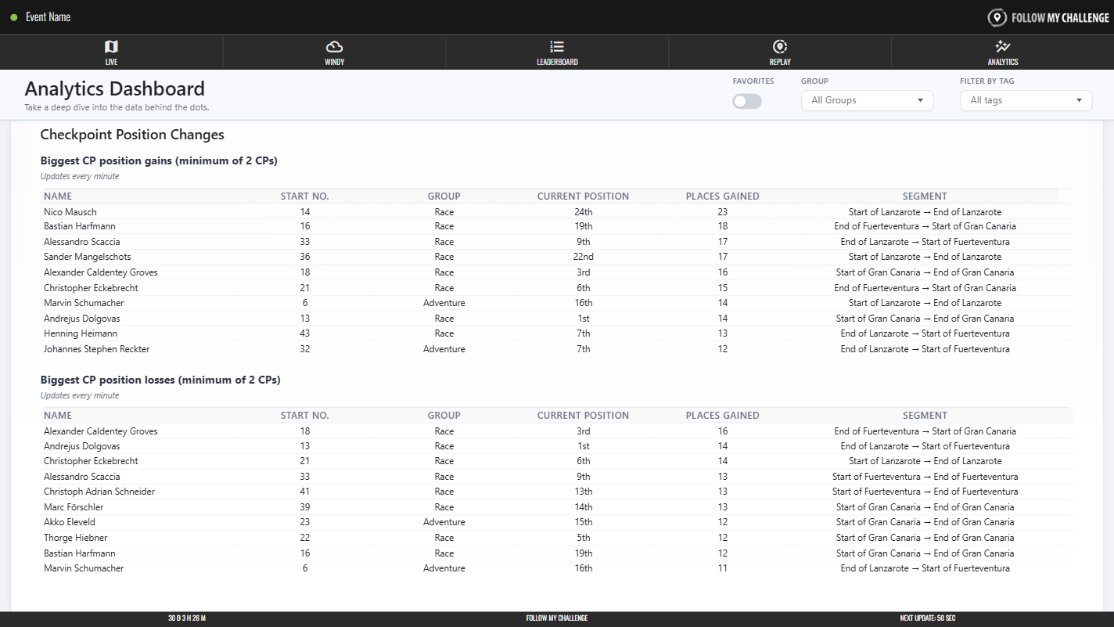Viewport: 1114px width, 627px height.
Task: Sort losses table by Current Position header
Action: click(x=583, y=416)
